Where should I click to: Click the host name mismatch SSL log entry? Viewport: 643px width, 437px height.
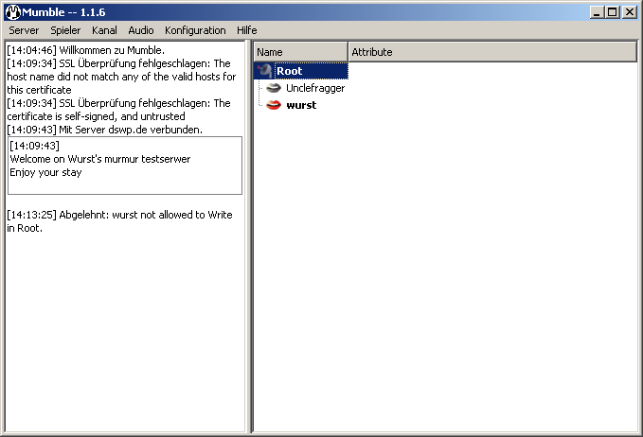[x=121, y=77]
